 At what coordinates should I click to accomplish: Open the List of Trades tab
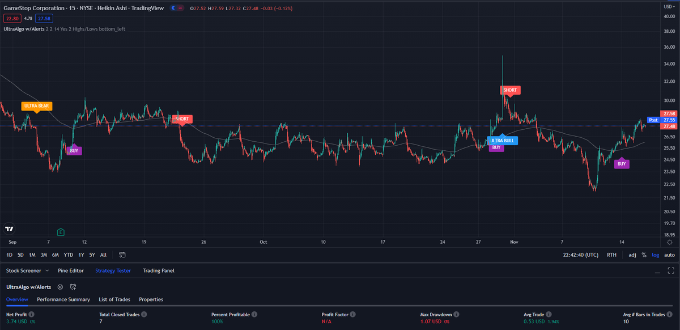click(x=114, y=299)
